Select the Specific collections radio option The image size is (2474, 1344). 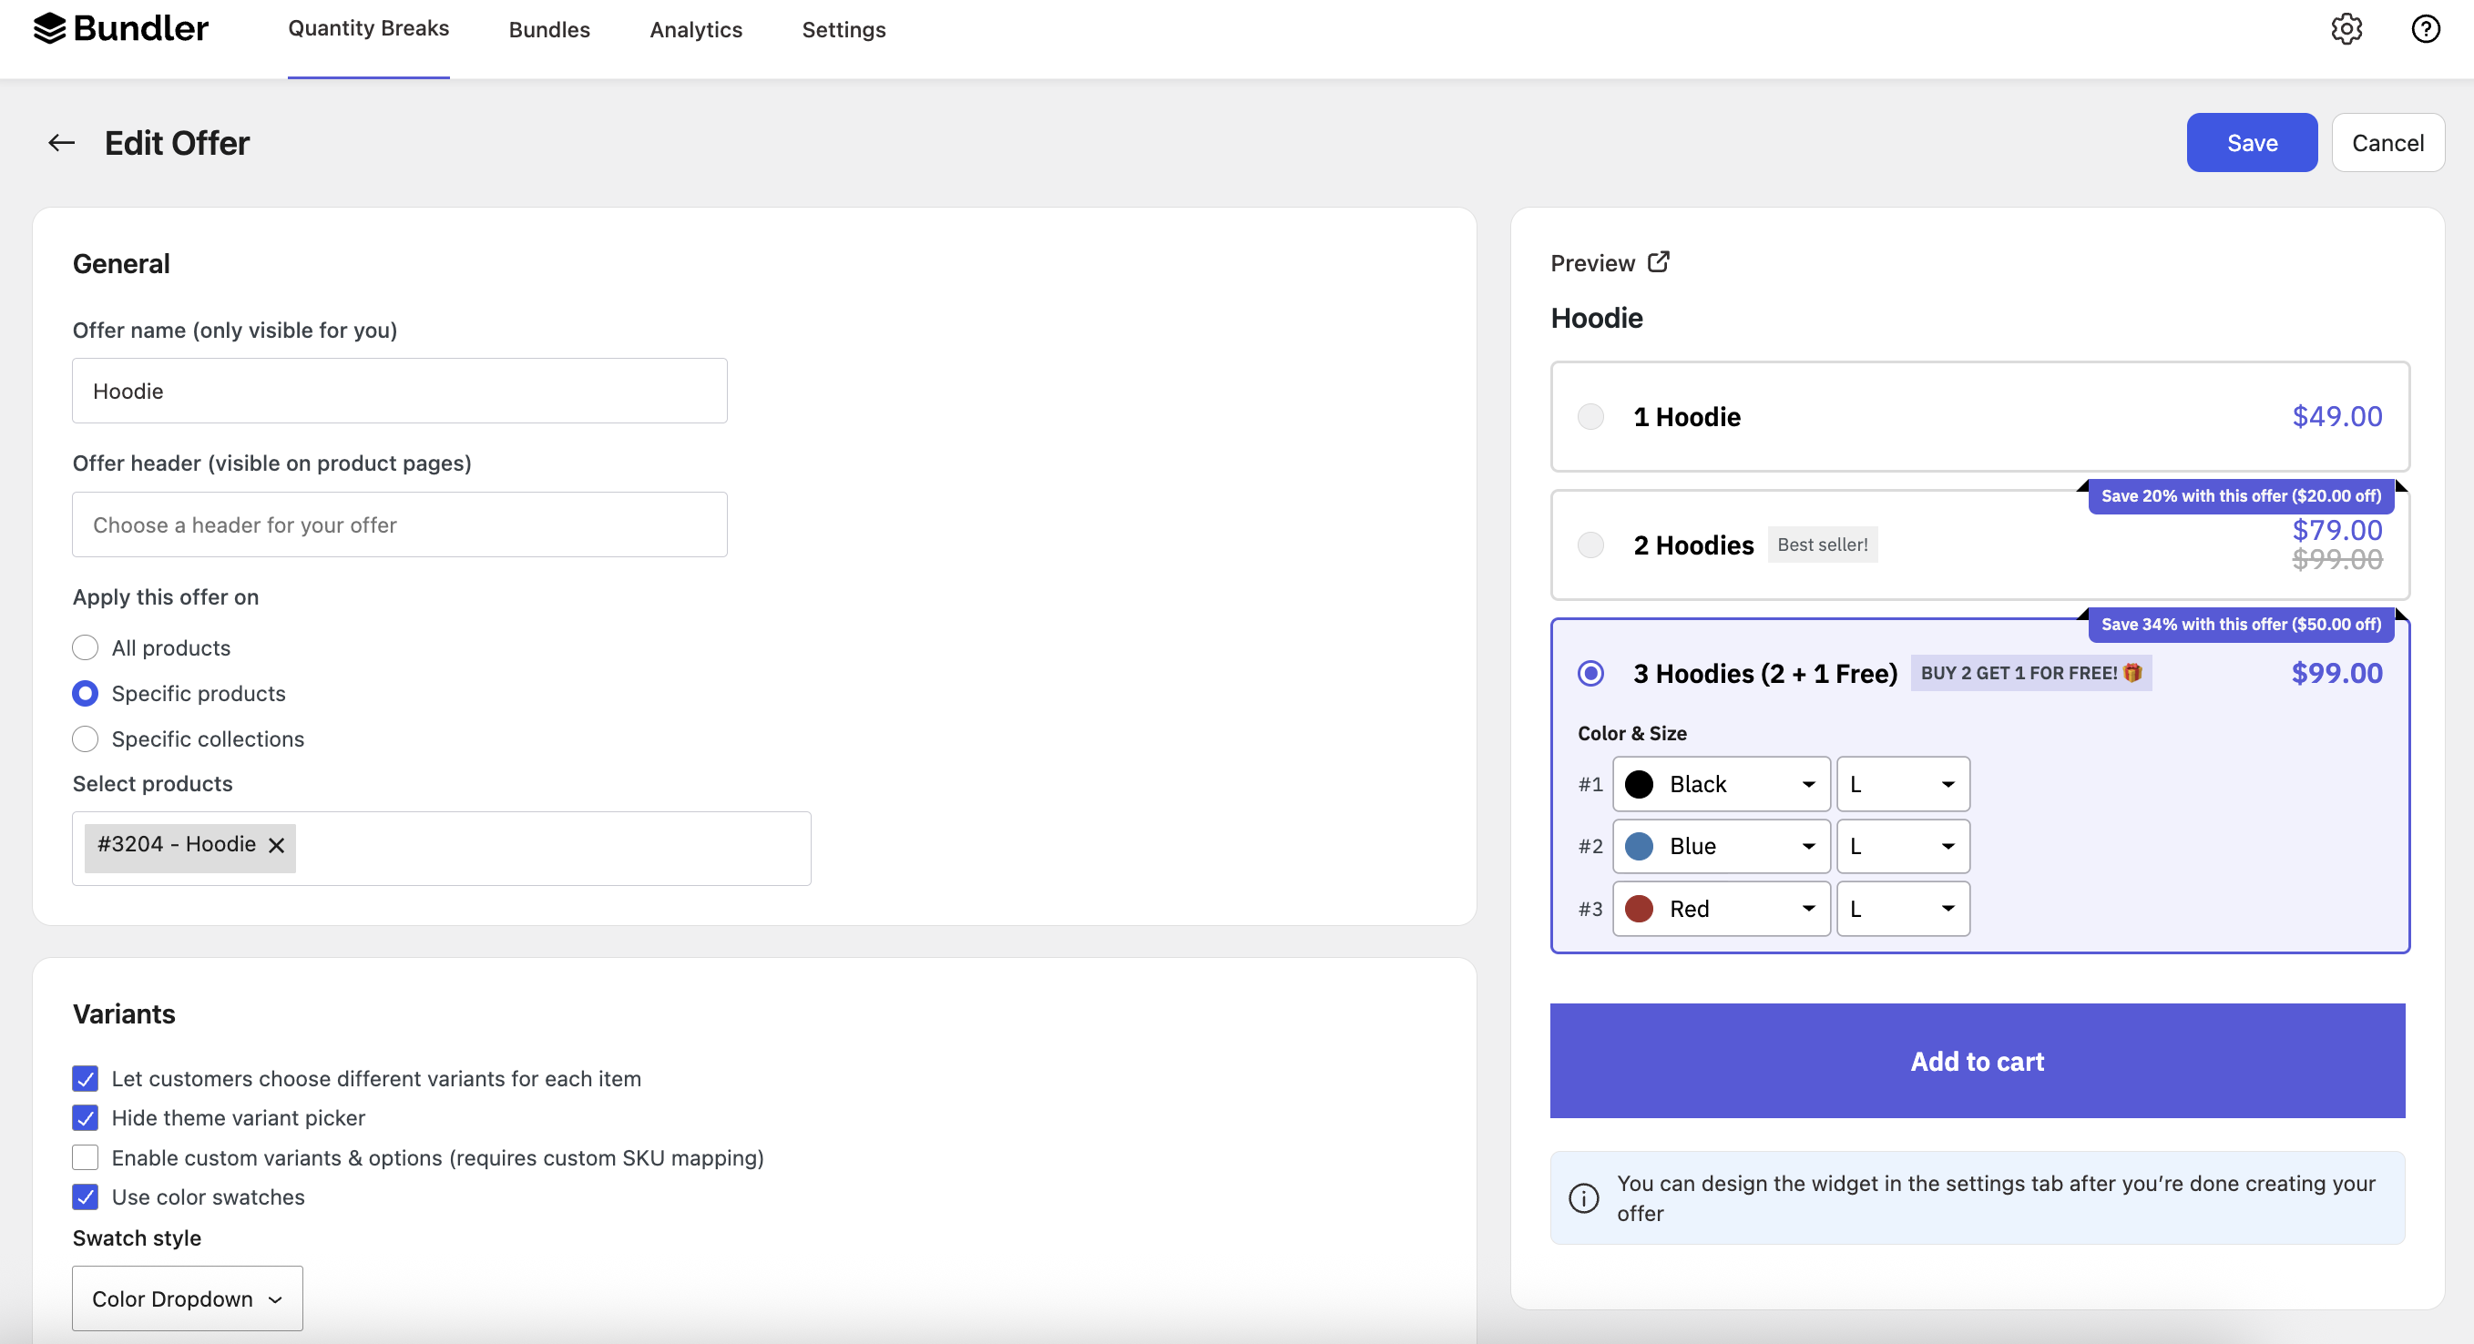(x=86, y=739)
